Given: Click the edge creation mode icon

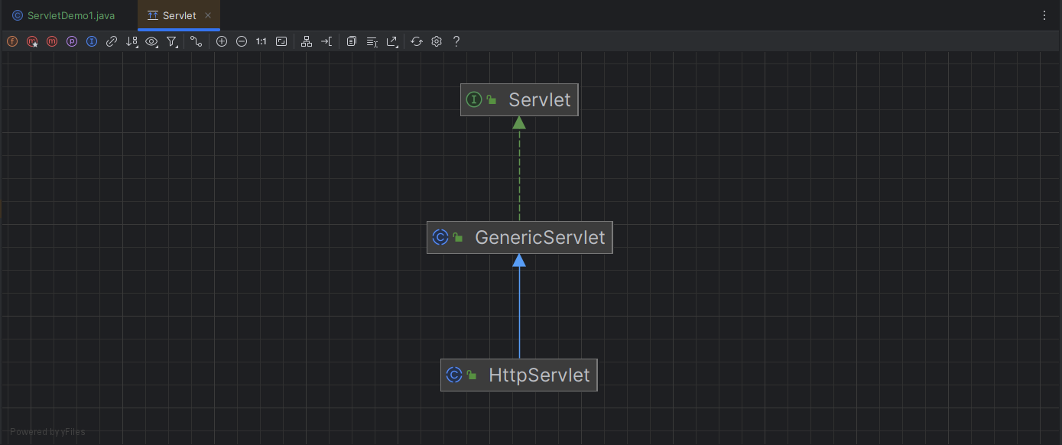Looking at the screenshot, I should [x=196, y=41].
